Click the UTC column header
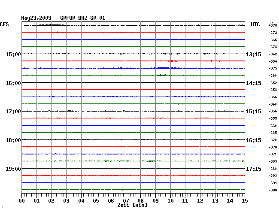The height and width of the screenshot is (212, 279). click(x=255, y=24)
